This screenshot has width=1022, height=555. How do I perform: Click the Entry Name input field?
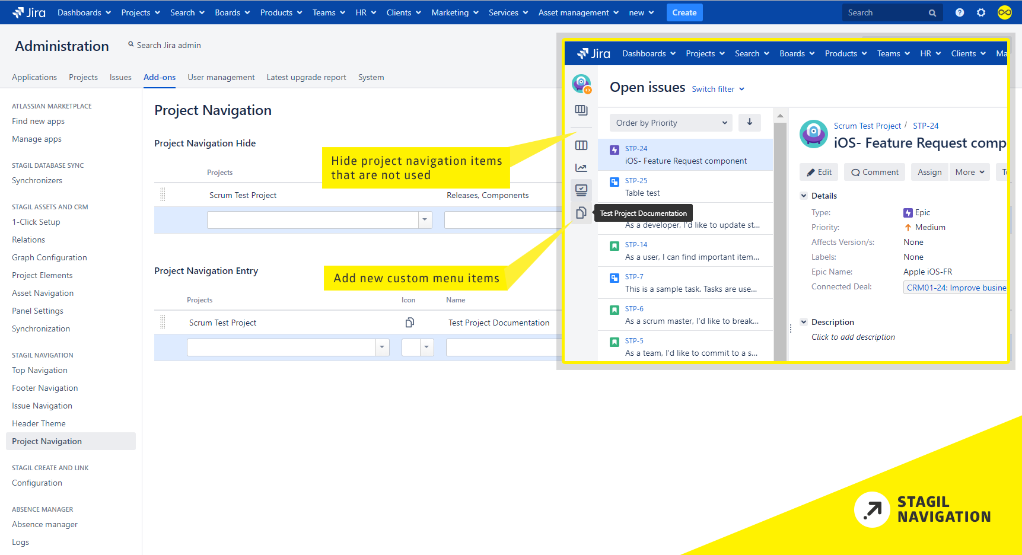click(x=503, y=347)
